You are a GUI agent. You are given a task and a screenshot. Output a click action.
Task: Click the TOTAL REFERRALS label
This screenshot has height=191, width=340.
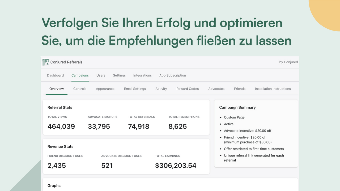(x=141, y=117)
